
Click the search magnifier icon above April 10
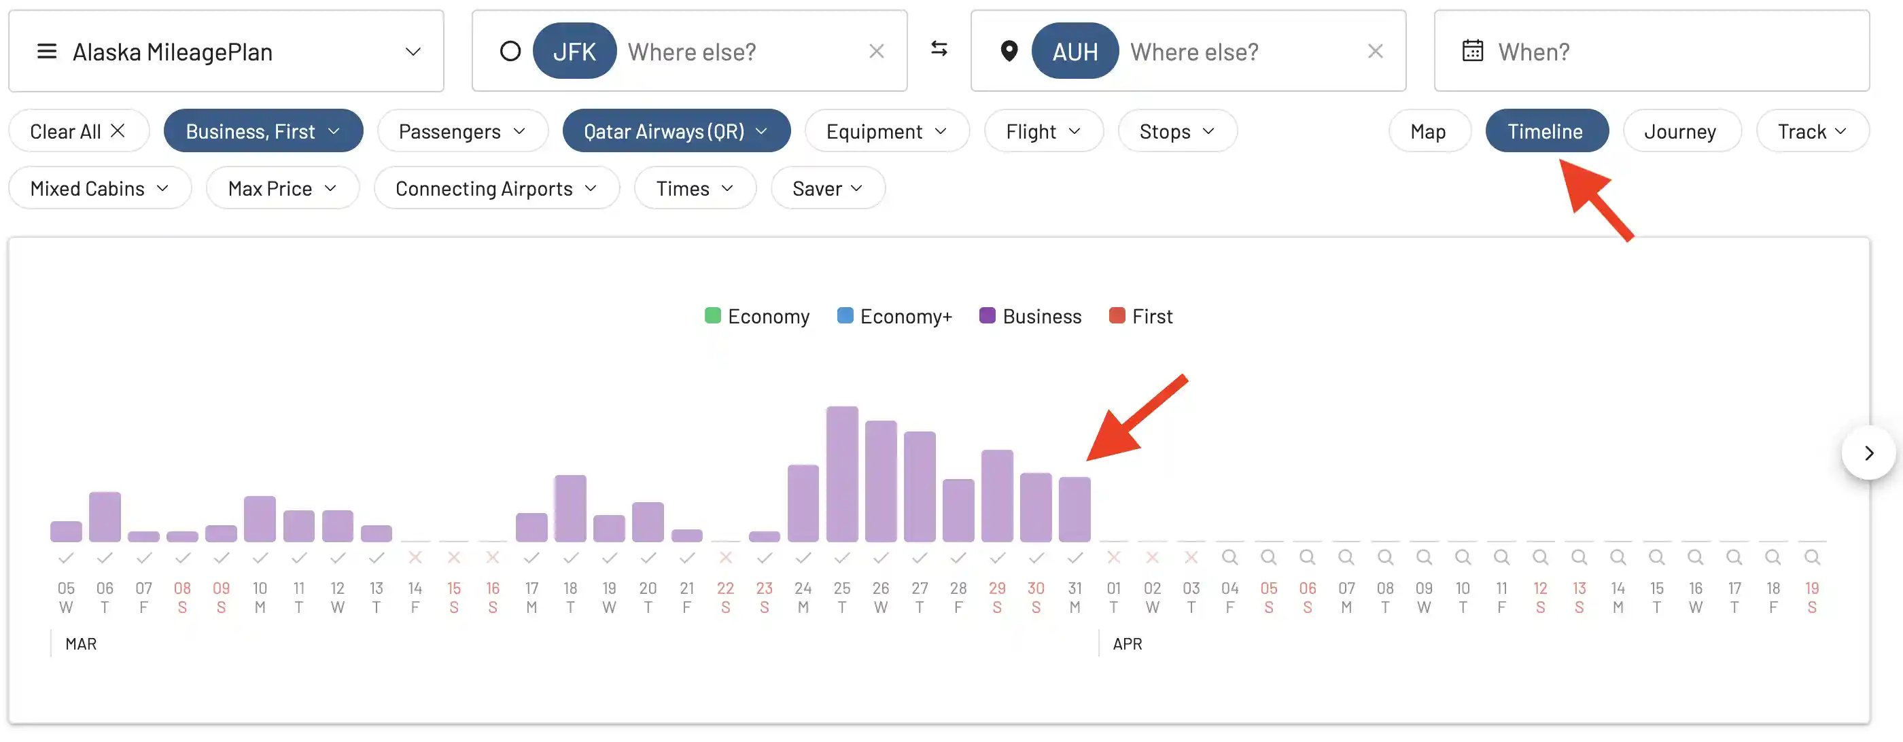(x=1463, y=557)
